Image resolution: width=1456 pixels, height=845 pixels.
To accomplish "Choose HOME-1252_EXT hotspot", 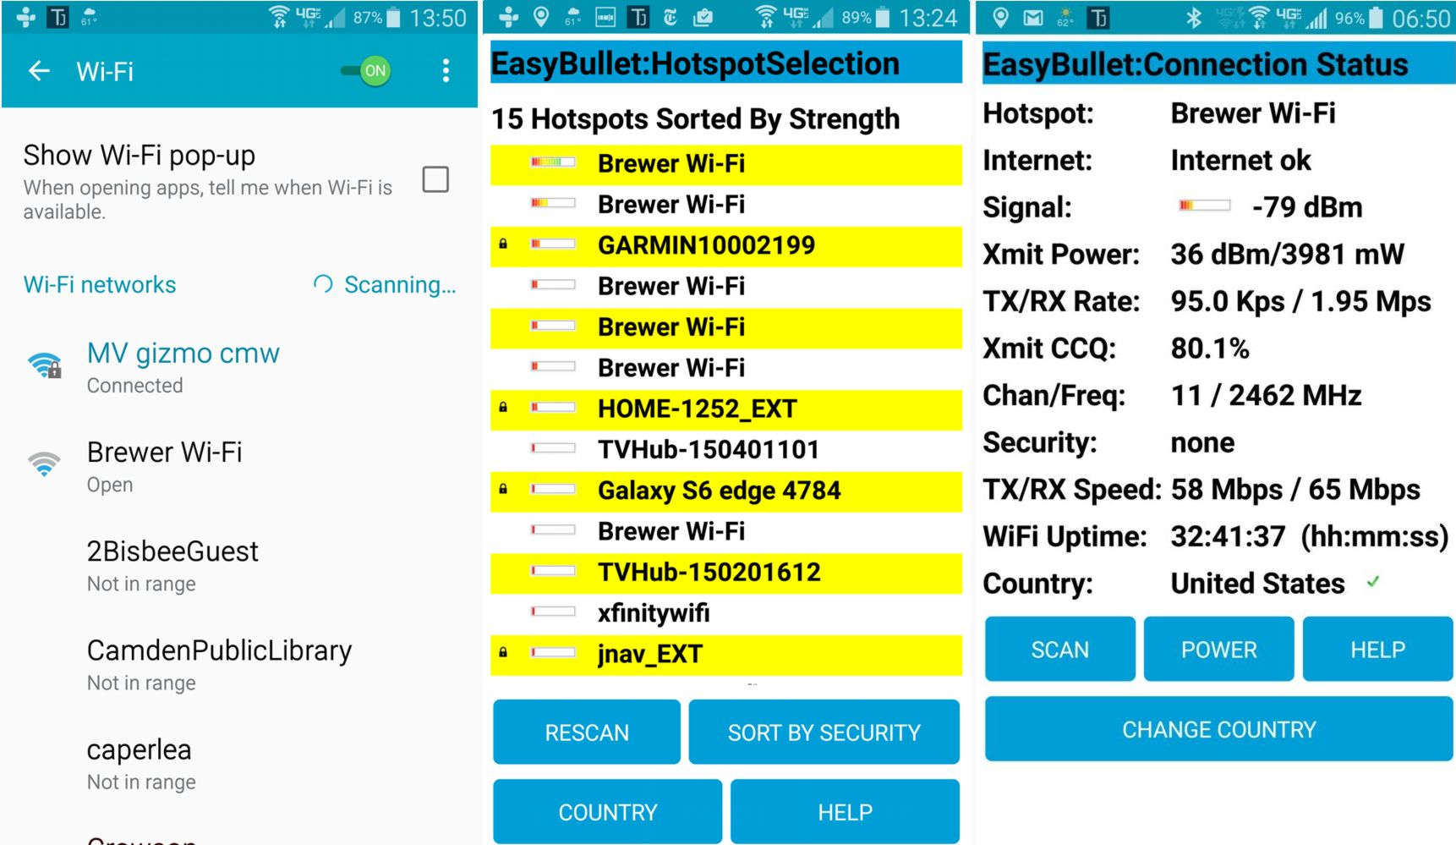I will [726, 409].
